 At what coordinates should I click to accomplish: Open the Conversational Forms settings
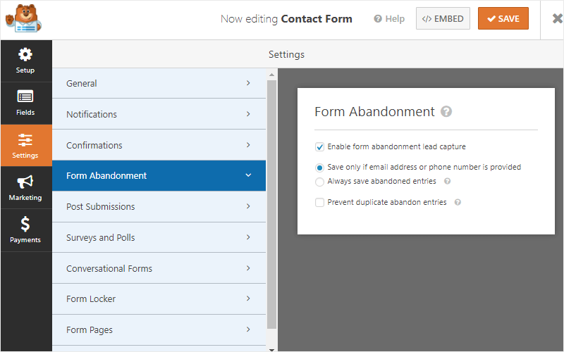(x=159, y=268)
